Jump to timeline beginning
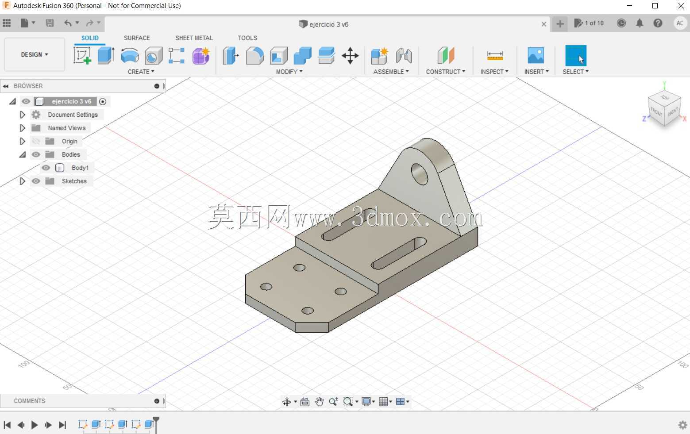This screenshot has width=690, height=434. pyautogui.click(x=7, y=425)
